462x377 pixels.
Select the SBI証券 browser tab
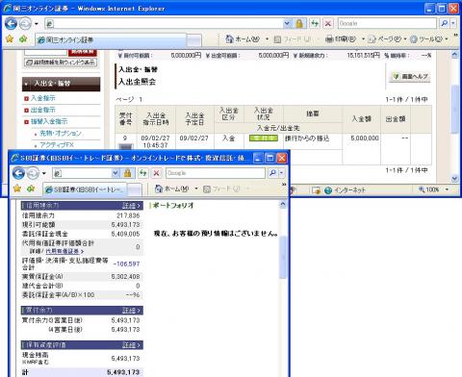(85, 189)
